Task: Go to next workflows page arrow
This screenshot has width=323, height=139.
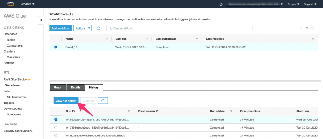Action: coord(313,28)
